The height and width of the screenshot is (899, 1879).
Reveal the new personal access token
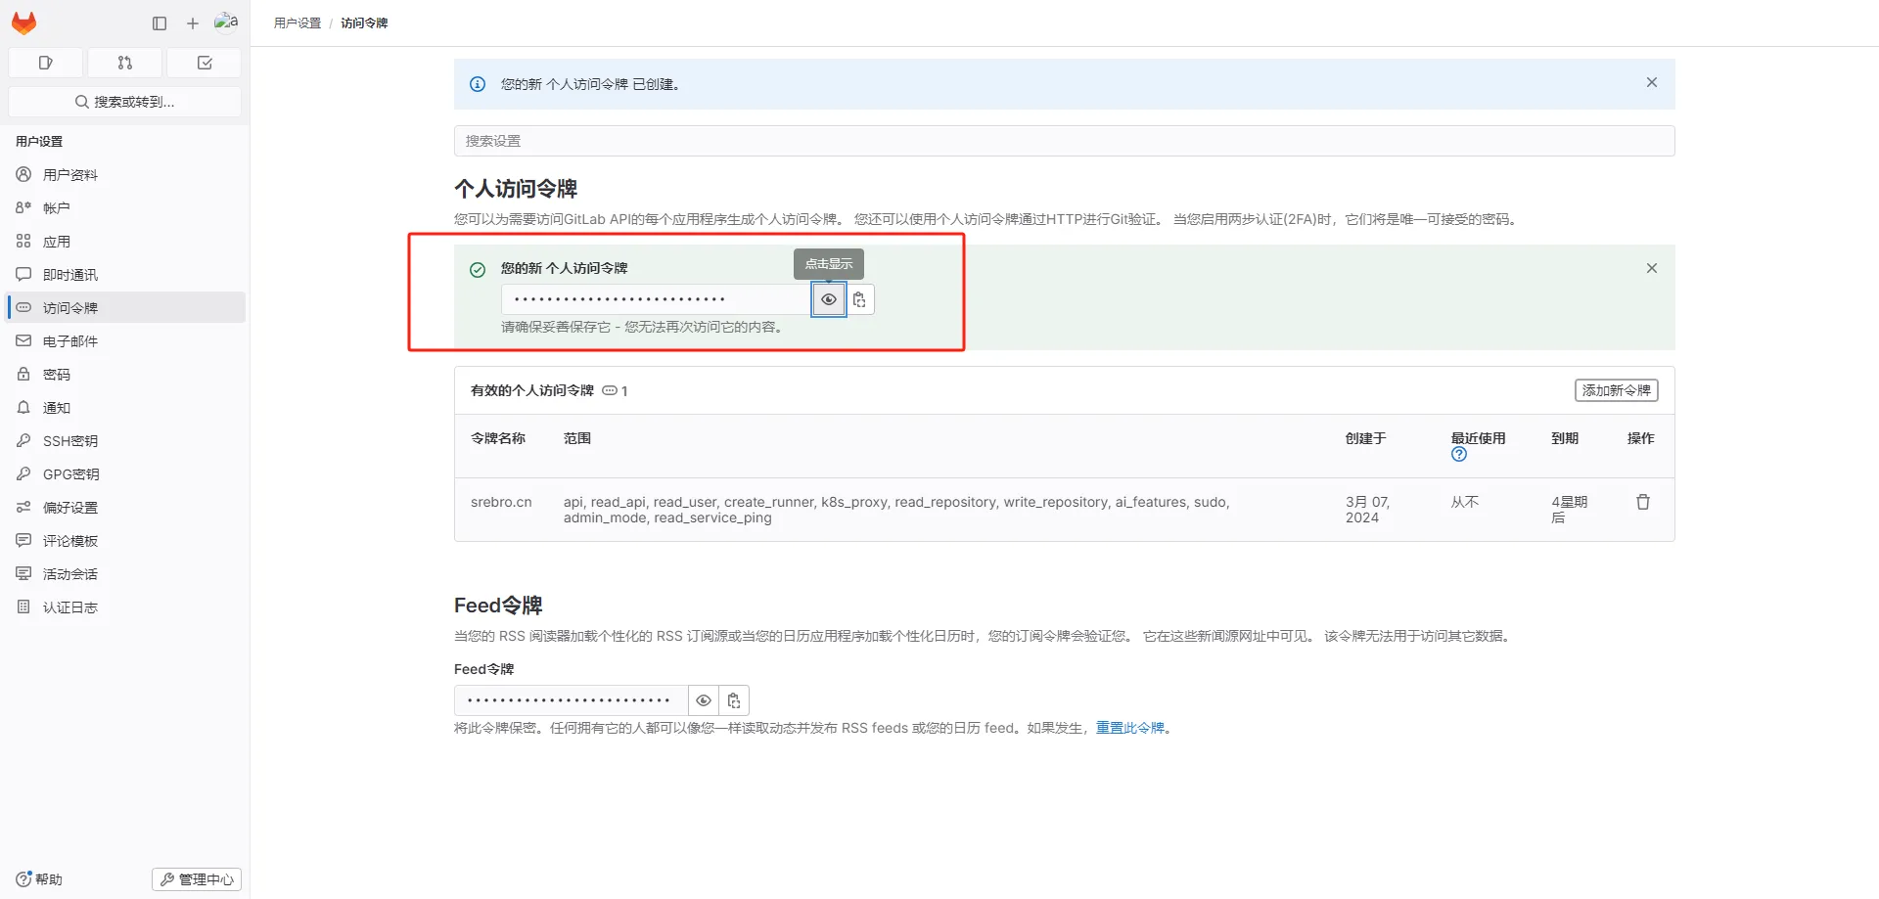(829, 299)
